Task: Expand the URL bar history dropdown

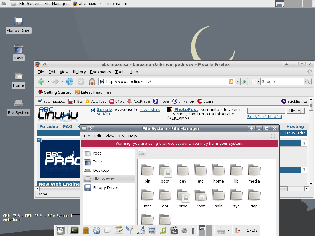Action: coord(238,81)
